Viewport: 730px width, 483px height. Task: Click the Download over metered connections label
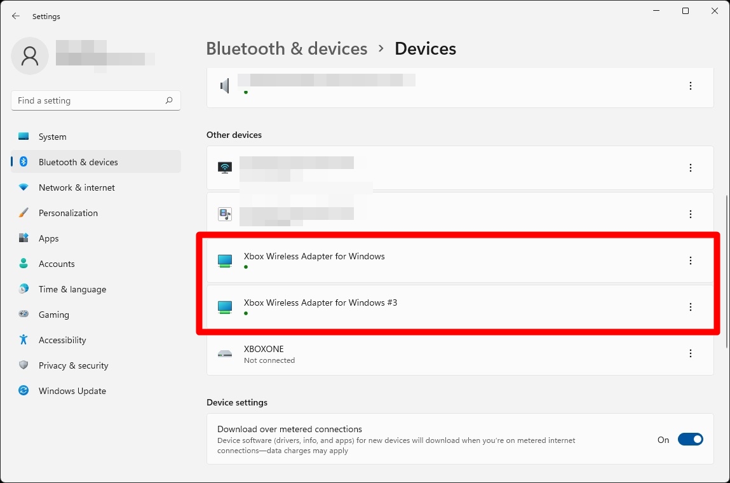(290, 429)
